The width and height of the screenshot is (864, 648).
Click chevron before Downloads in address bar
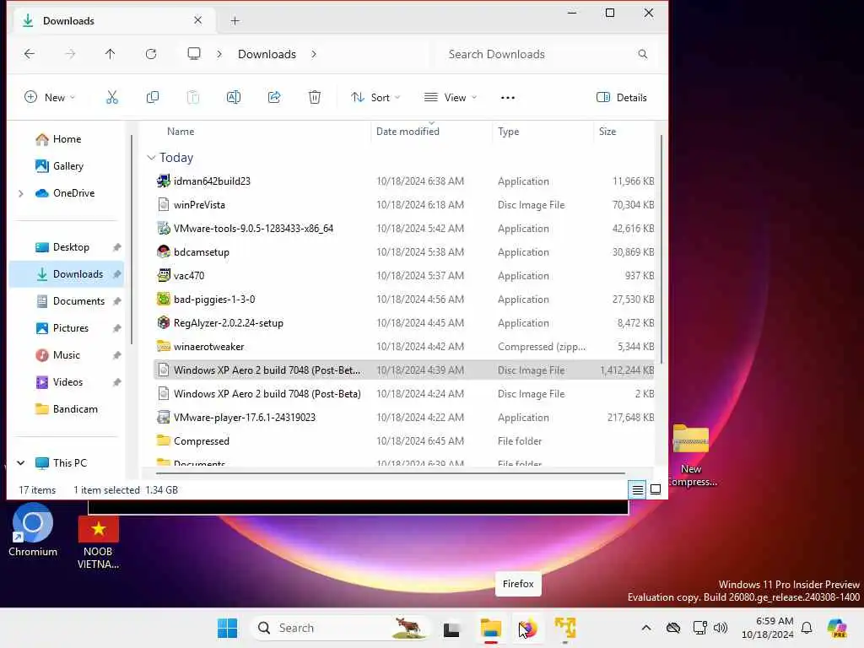point(219,54)
